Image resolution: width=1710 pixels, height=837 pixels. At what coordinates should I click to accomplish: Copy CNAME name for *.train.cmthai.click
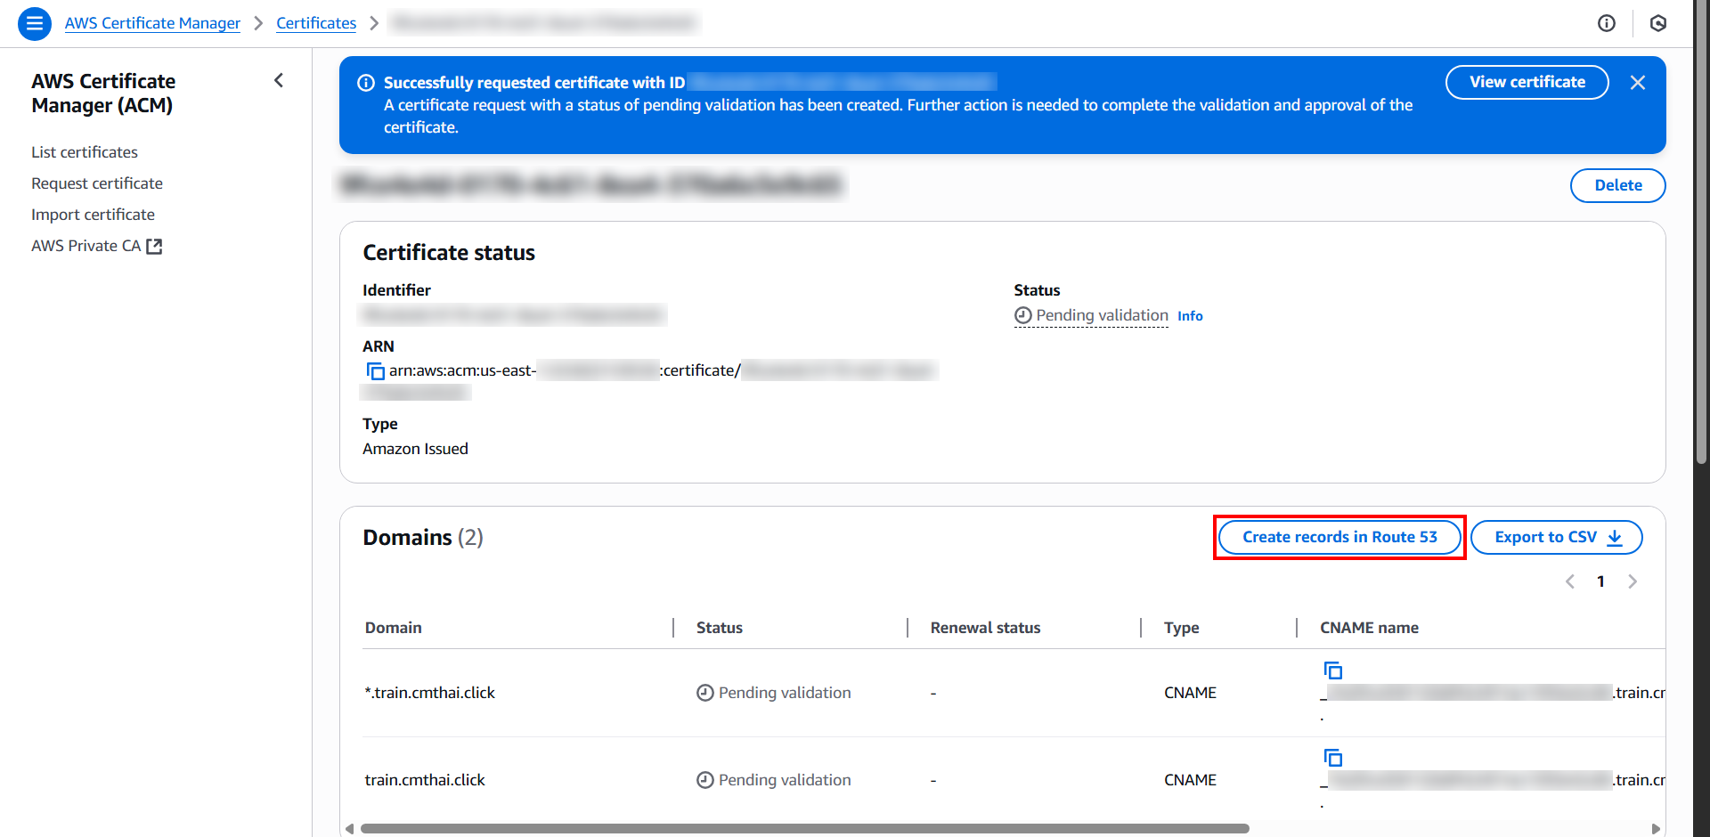(x=1332, y=670)
